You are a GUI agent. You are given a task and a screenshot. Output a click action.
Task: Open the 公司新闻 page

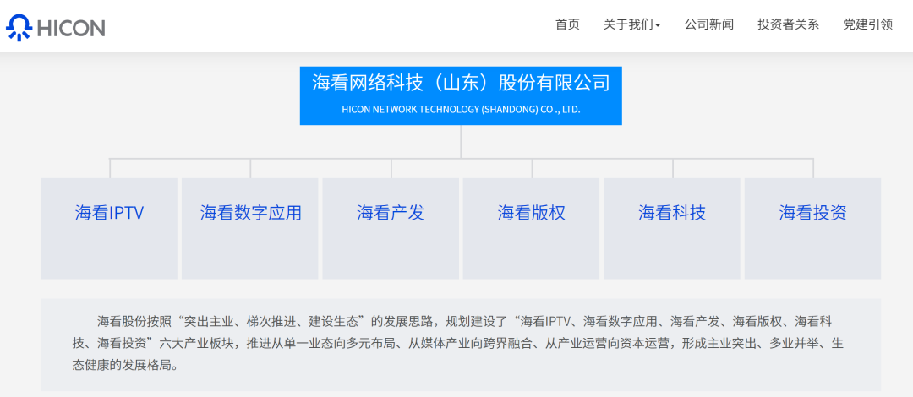tap(708, 24)
